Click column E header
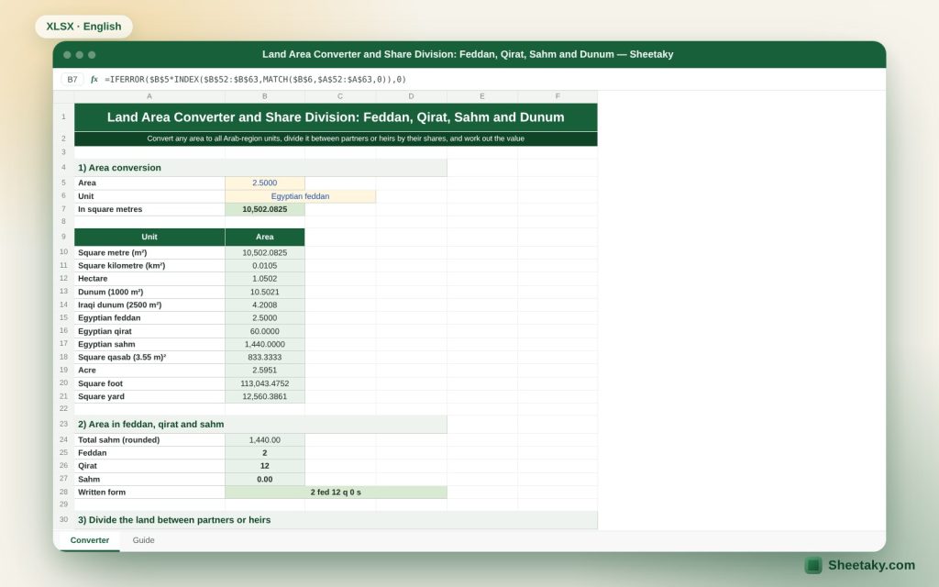 (482, 95)
